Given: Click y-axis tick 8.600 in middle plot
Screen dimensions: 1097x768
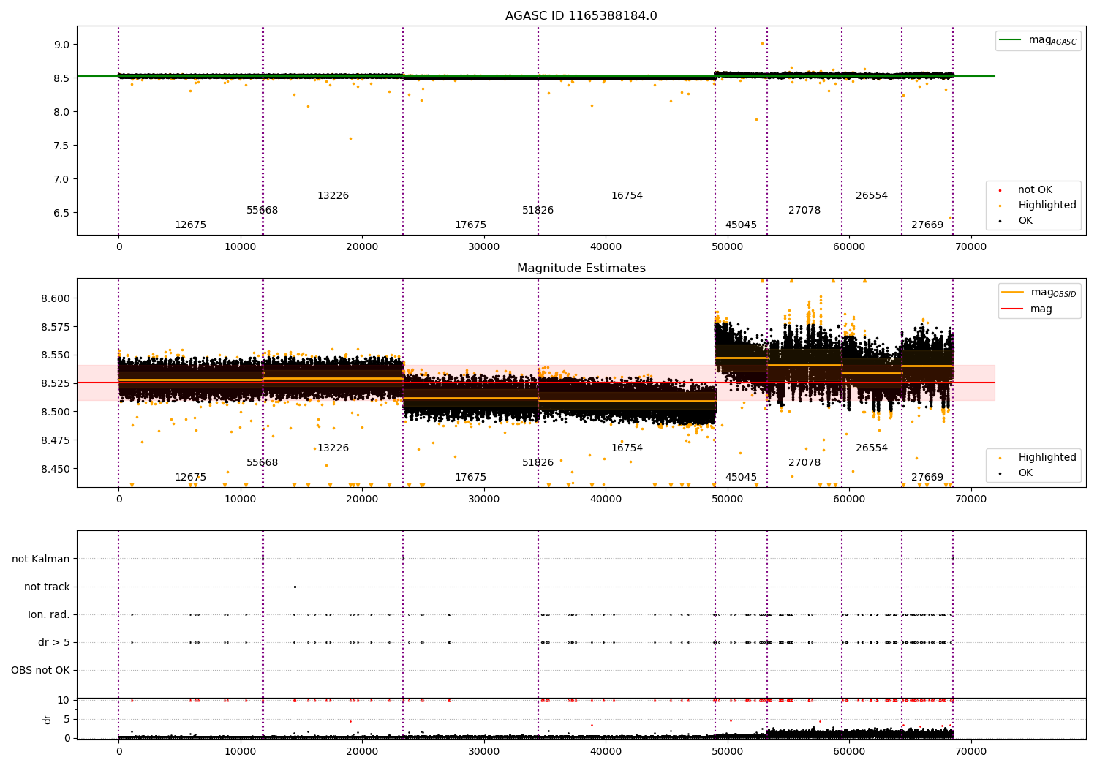Looking at the screenshot, I should 56,298.
